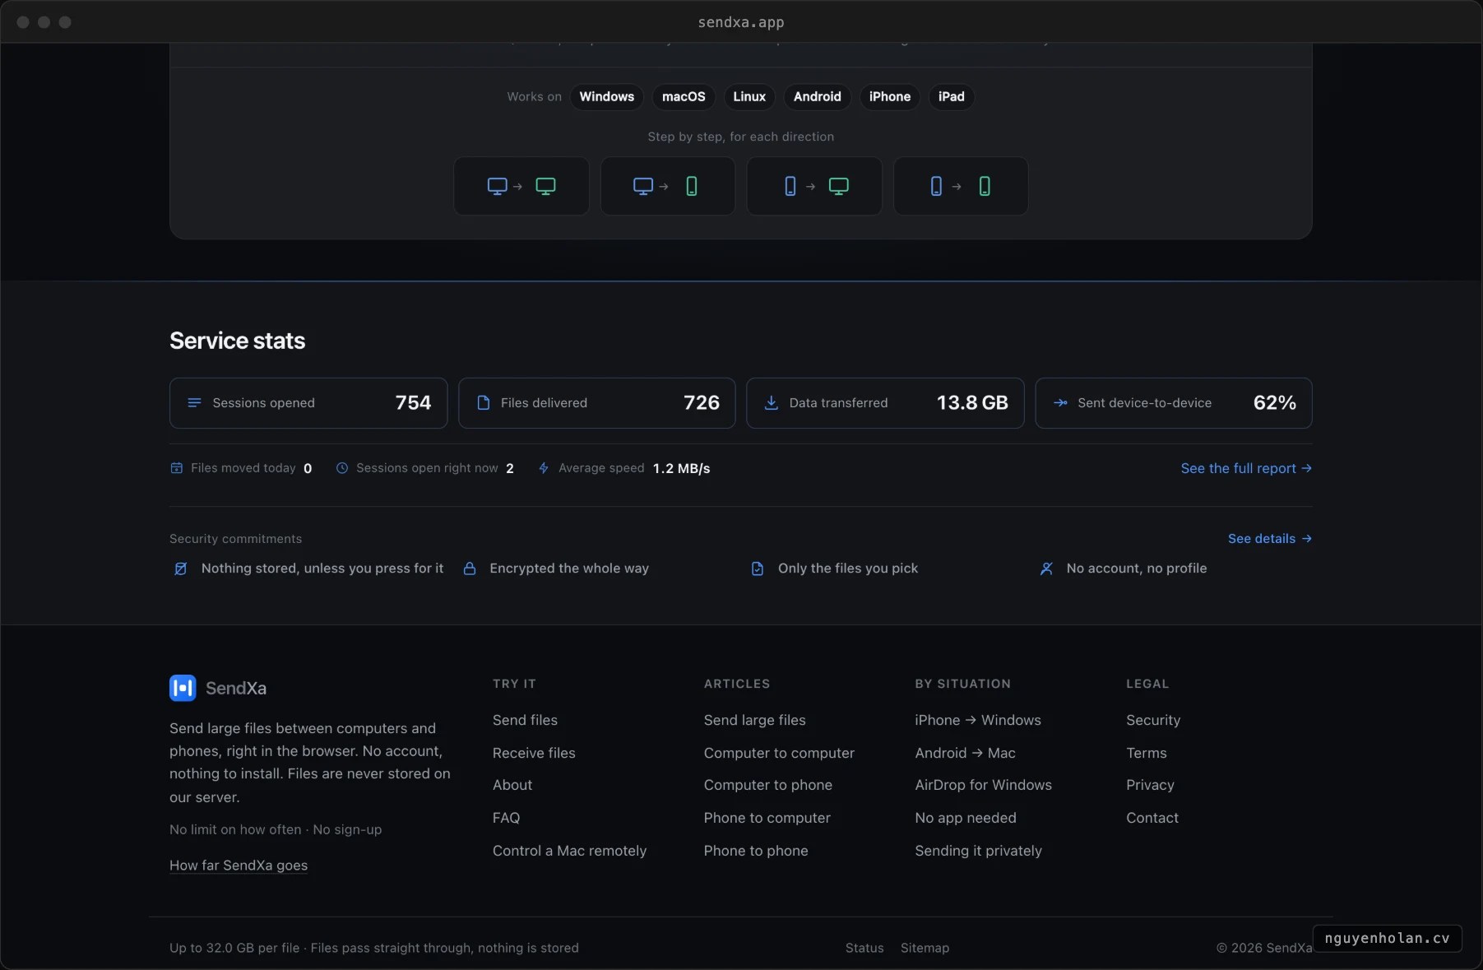Image resolution: width=1483 pixels, height=970 pixels.
Task: Open the computer-to-computer transfer guide card
Action: (521, 186)
